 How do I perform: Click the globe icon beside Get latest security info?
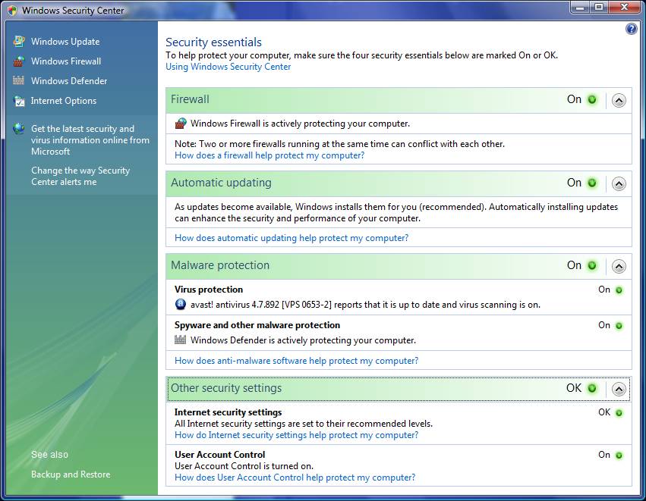(18, 129)
